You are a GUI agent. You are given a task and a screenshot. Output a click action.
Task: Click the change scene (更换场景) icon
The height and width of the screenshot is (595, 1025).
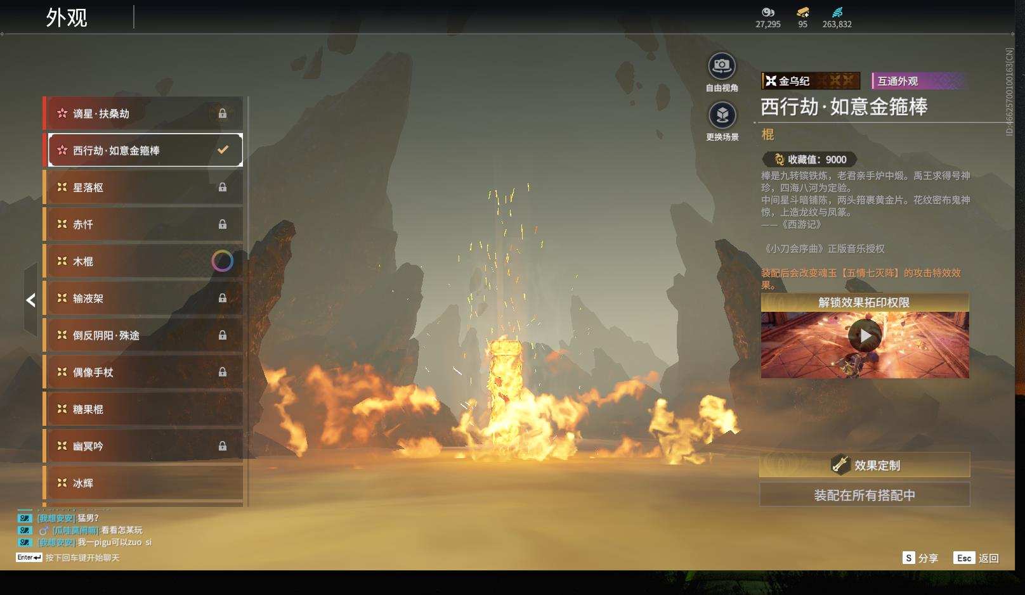(722, 115)
